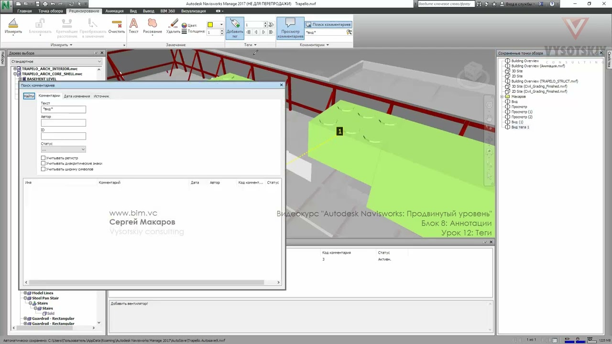Toggle Учитывать ширину символов checkbox
This screenshot has width=612, height=344.
tap(43, 169)
